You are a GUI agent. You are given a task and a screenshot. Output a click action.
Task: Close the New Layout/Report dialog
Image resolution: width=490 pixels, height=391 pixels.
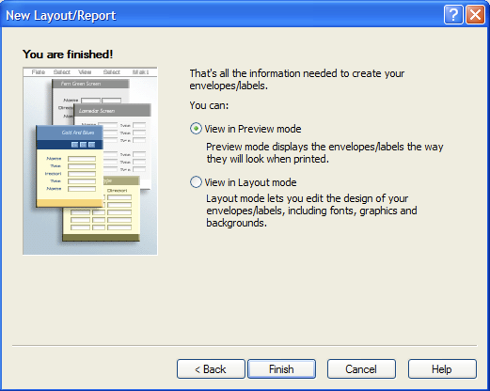tap(475, 15)
